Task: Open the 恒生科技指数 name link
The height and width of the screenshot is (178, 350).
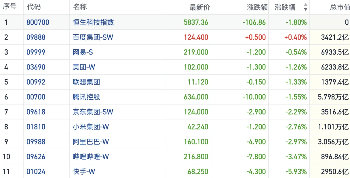Action: 93,22
